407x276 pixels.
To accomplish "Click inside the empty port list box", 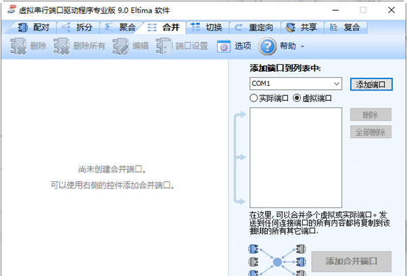I will click(295, 158).
